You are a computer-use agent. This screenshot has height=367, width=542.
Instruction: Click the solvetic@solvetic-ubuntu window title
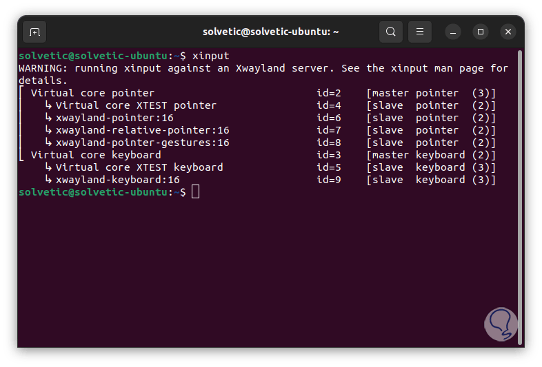tap(270, 32)
